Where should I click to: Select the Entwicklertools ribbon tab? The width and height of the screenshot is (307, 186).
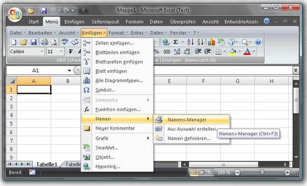pyautogui.click(x=242, y=22)
